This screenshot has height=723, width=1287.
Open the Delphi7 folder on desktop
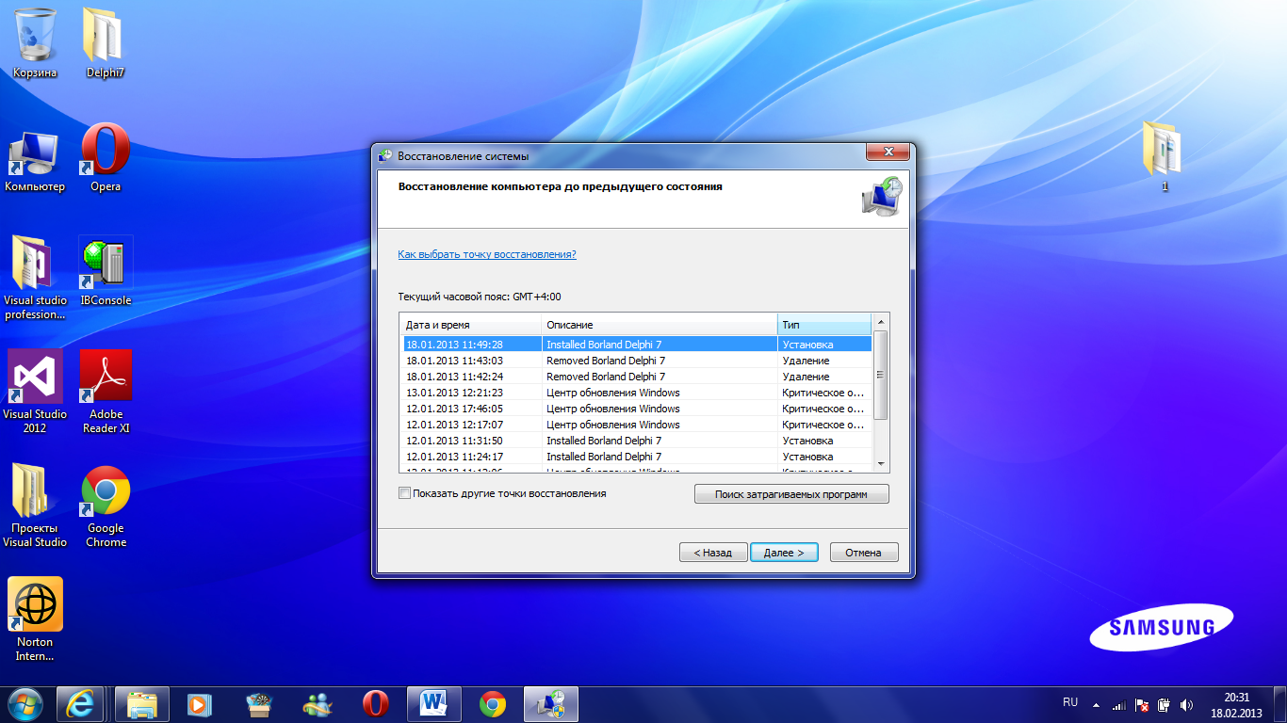105,44
